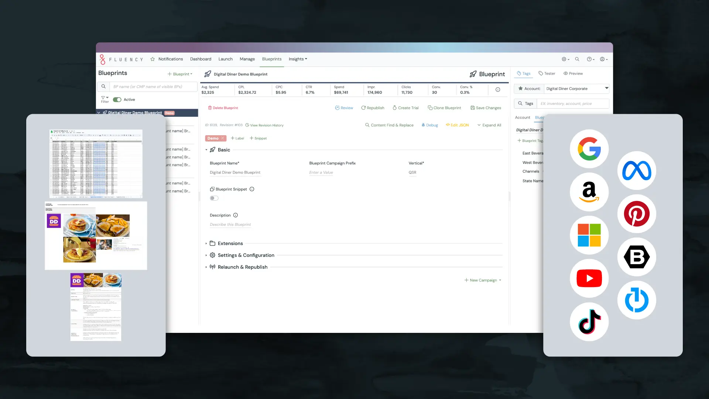Open the spreadsheet thumbnail image
The height and width of the screenshot is (399, 709).
coord(96,164)
